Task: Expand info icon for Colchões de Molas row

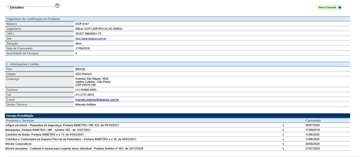Action: [x=283, y=135]
